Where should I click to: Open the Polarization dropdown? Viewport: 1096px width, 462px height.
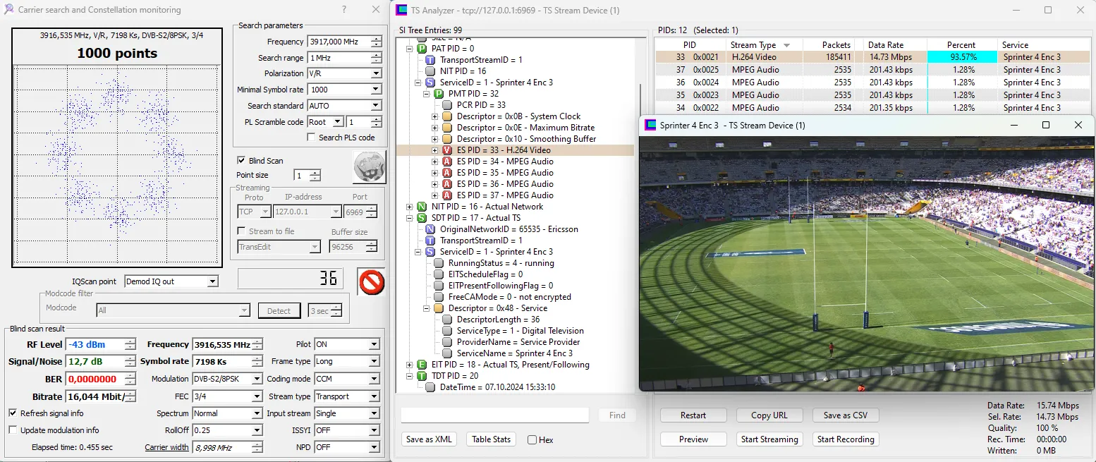click(375, 73)
